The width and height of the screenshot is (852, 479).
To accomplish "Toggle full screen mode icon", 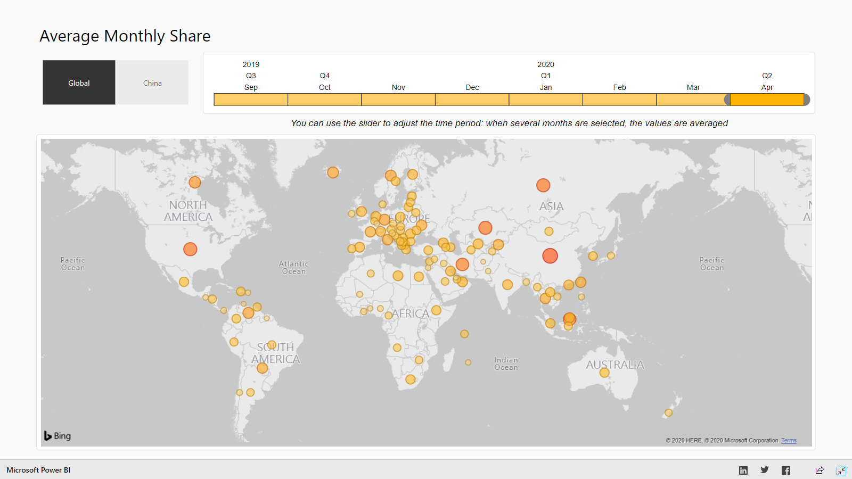I will (x=841, y=470).
